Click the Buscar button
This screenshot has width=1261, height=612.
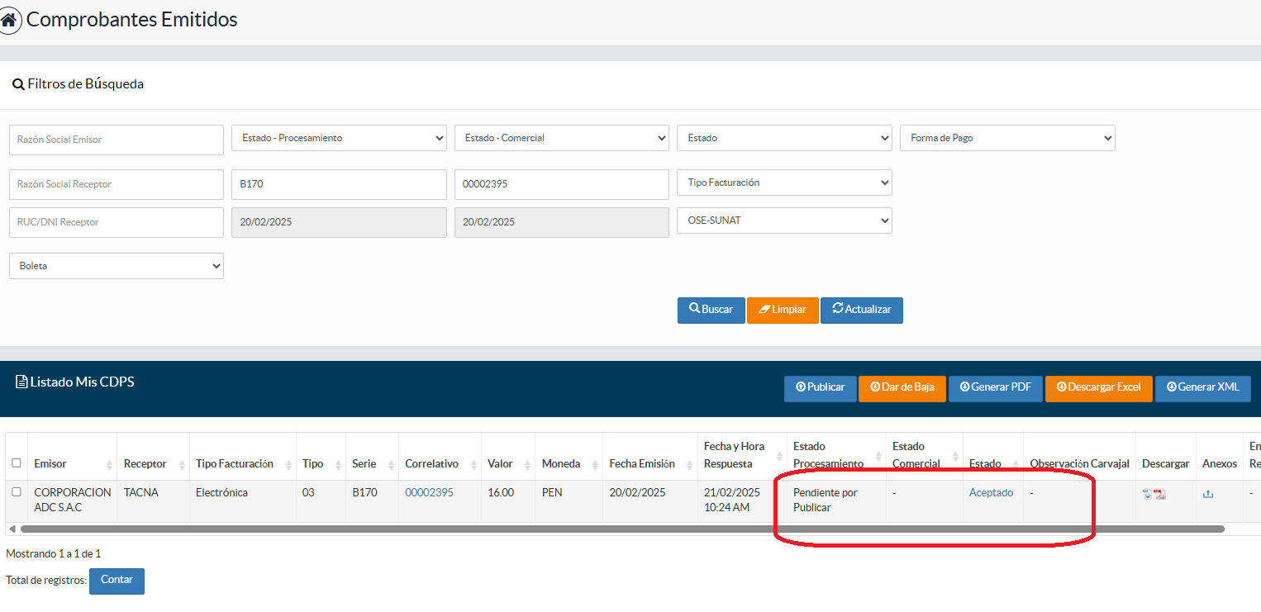711,310
